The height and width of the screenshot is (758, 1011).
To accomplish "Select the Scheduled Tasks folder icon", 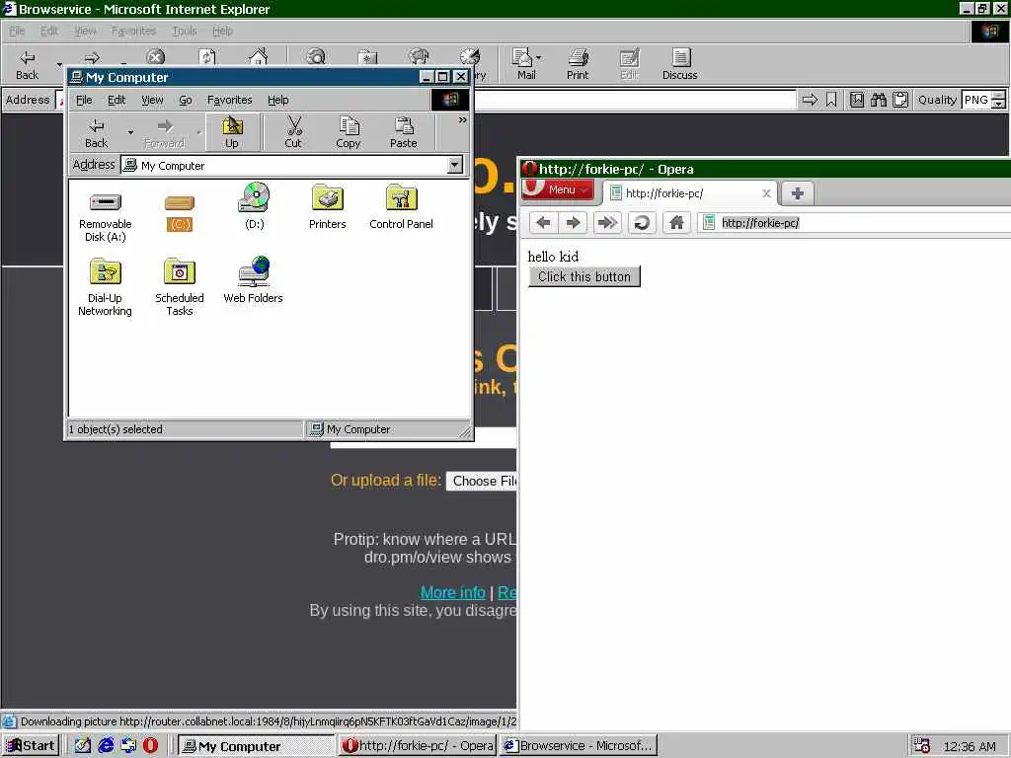I will click(x=180, y=287).
